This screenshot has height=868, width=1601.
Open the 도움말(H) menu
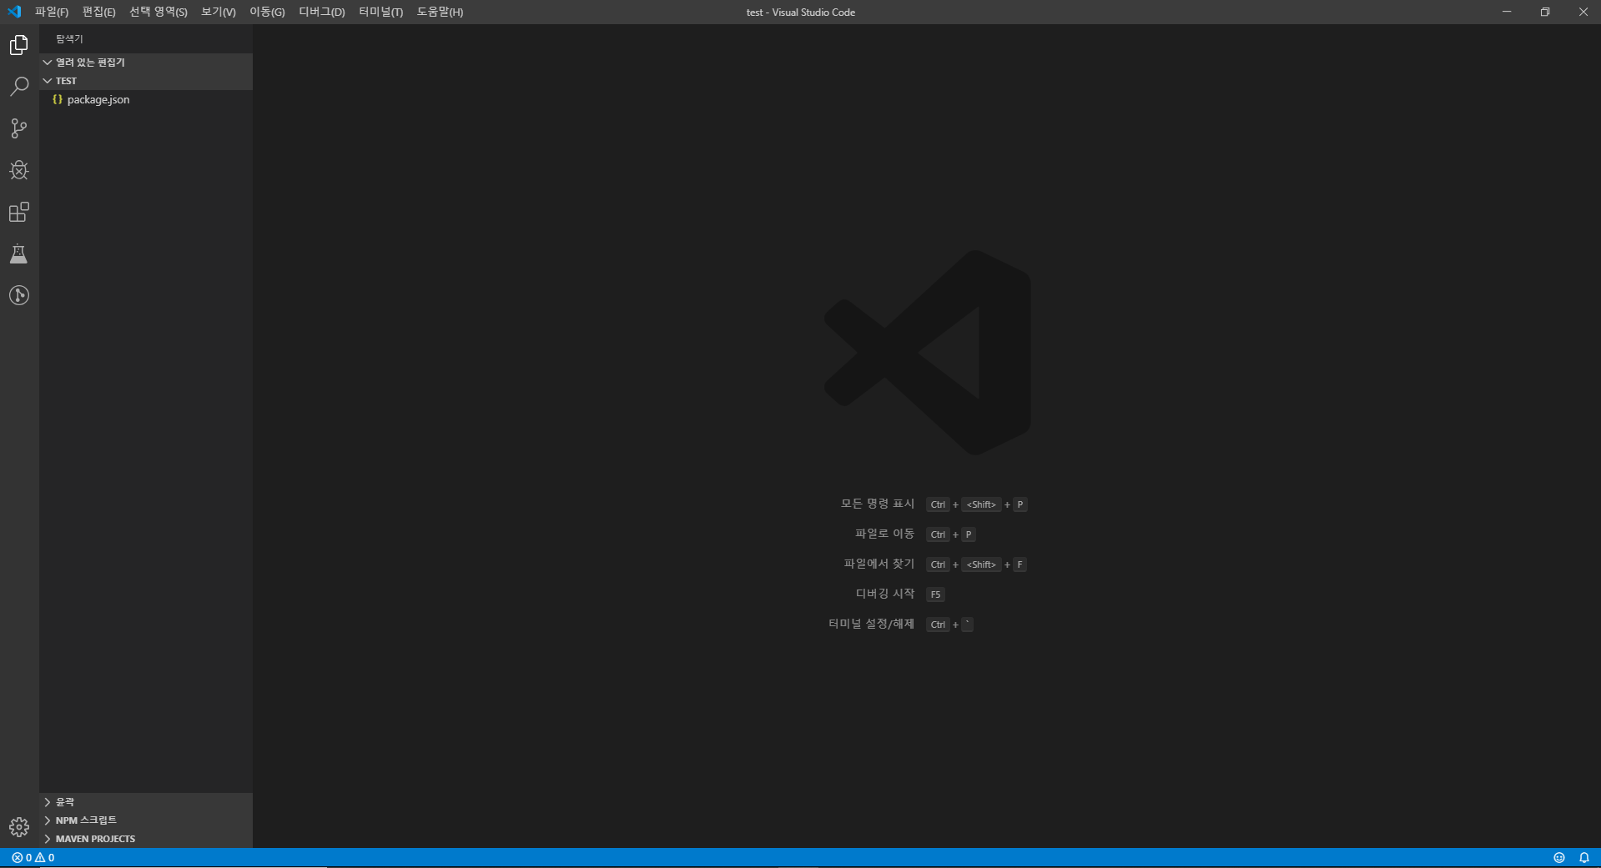[x=441, y=12]
